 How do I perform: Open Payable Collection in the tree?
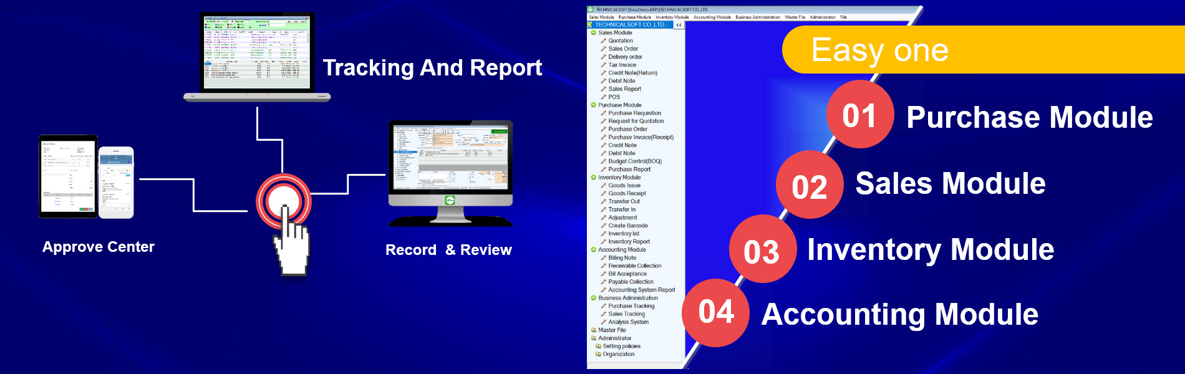(631, 282)
